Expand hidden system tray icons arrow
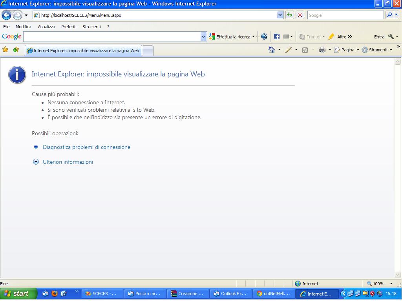 (x=344, y=294)
